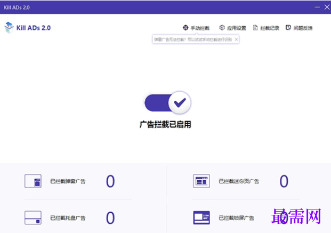Click the 已拦截托盘广告 label
This screenshot has height=233, width=331.
coord(68,218)
